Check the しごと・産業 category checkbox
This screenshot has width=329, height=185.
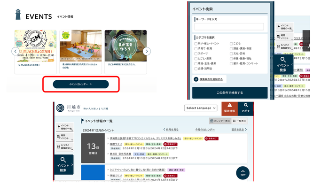click(x=196, y=59)
